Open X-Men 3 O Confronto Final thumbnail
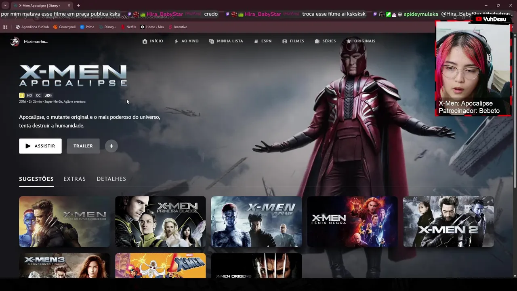This screenshot has width=517, height=291. (x=64, y=266)
